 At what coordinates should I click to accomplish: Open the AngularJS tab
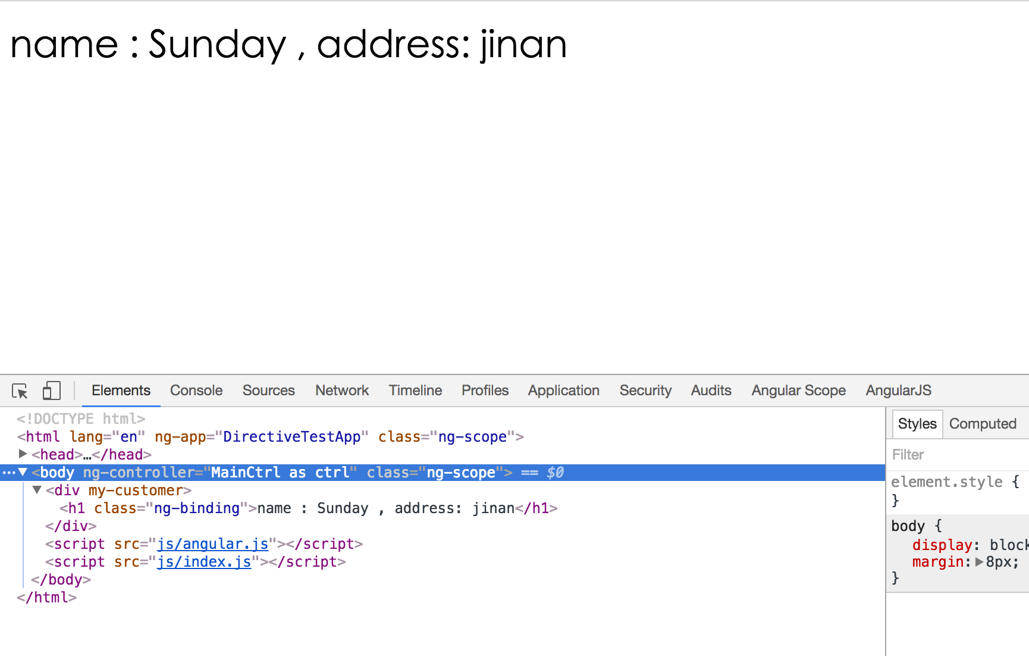[x=899, y=391]
